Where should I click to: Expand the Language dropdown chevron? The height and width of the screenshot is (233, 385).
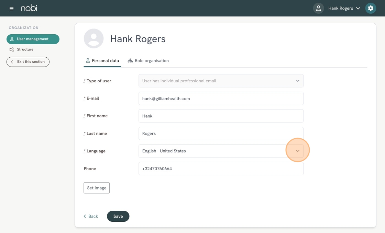[x=298, y=151]
